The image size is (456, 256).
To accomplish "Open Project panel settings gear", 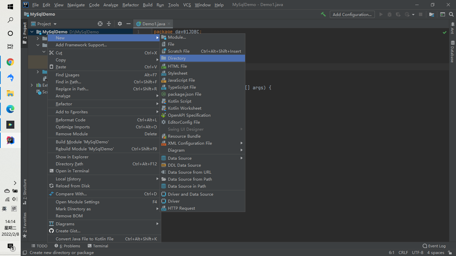I will point(120,24).
